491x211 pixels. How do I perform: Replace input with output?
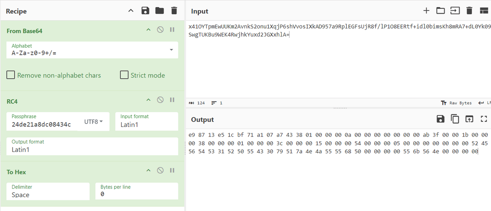pyautogui.click(x=470, y=119)
